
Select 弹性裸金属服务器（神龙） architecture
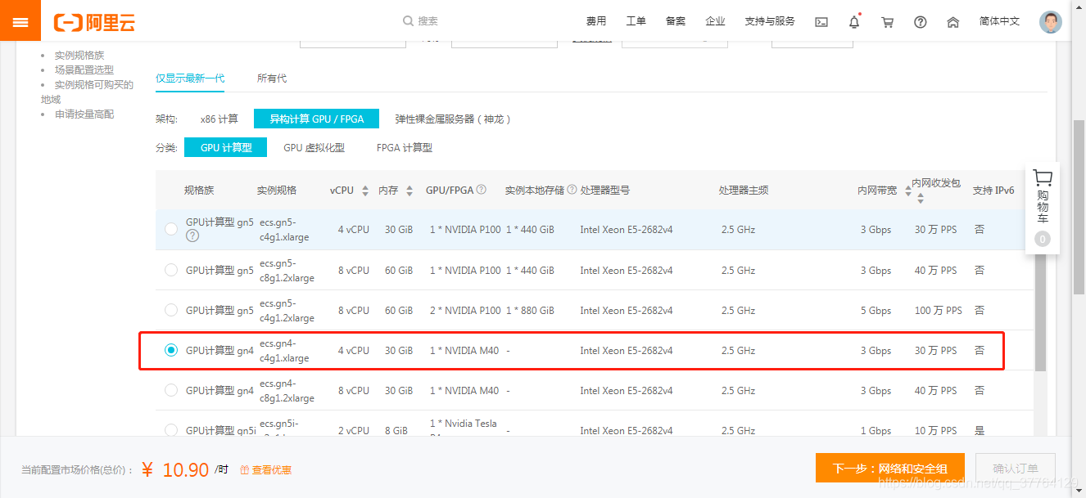(453, 119)
